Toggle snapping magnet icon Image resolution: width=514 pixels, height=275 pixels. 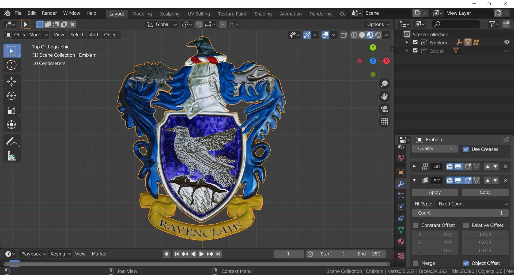199,25
